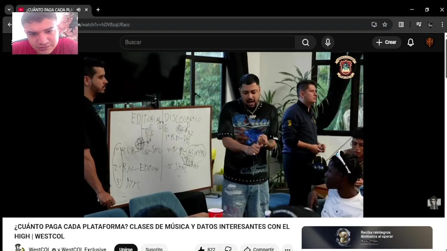Click the Suscrito button
Viewport: 447px width, 251px height.
[x=154, y=249]
